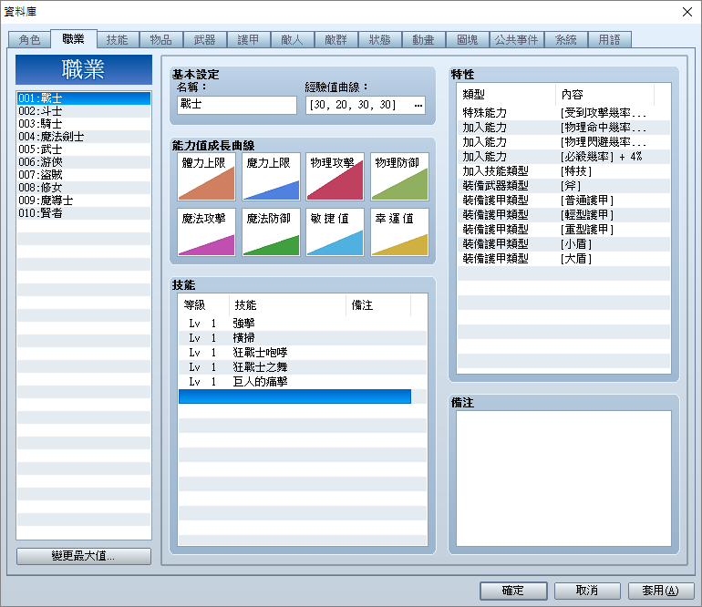Select the 狂戰士之舞 skill row
The width and height of the screenshot is (702, 607).
point(302,367)
